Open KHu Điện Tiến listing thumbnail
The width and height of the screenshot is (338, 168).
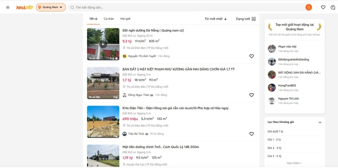click(x=103, y=122)
